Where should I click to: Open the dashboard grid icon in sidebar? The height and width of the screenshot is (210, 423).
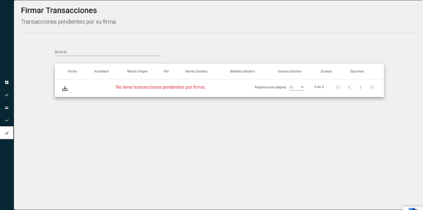(x=7, y=82)
